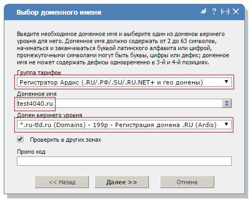This screenshot has width=252, height=205.
Task: Click the '<< Назад' button
Action: (x=62, y=182)
